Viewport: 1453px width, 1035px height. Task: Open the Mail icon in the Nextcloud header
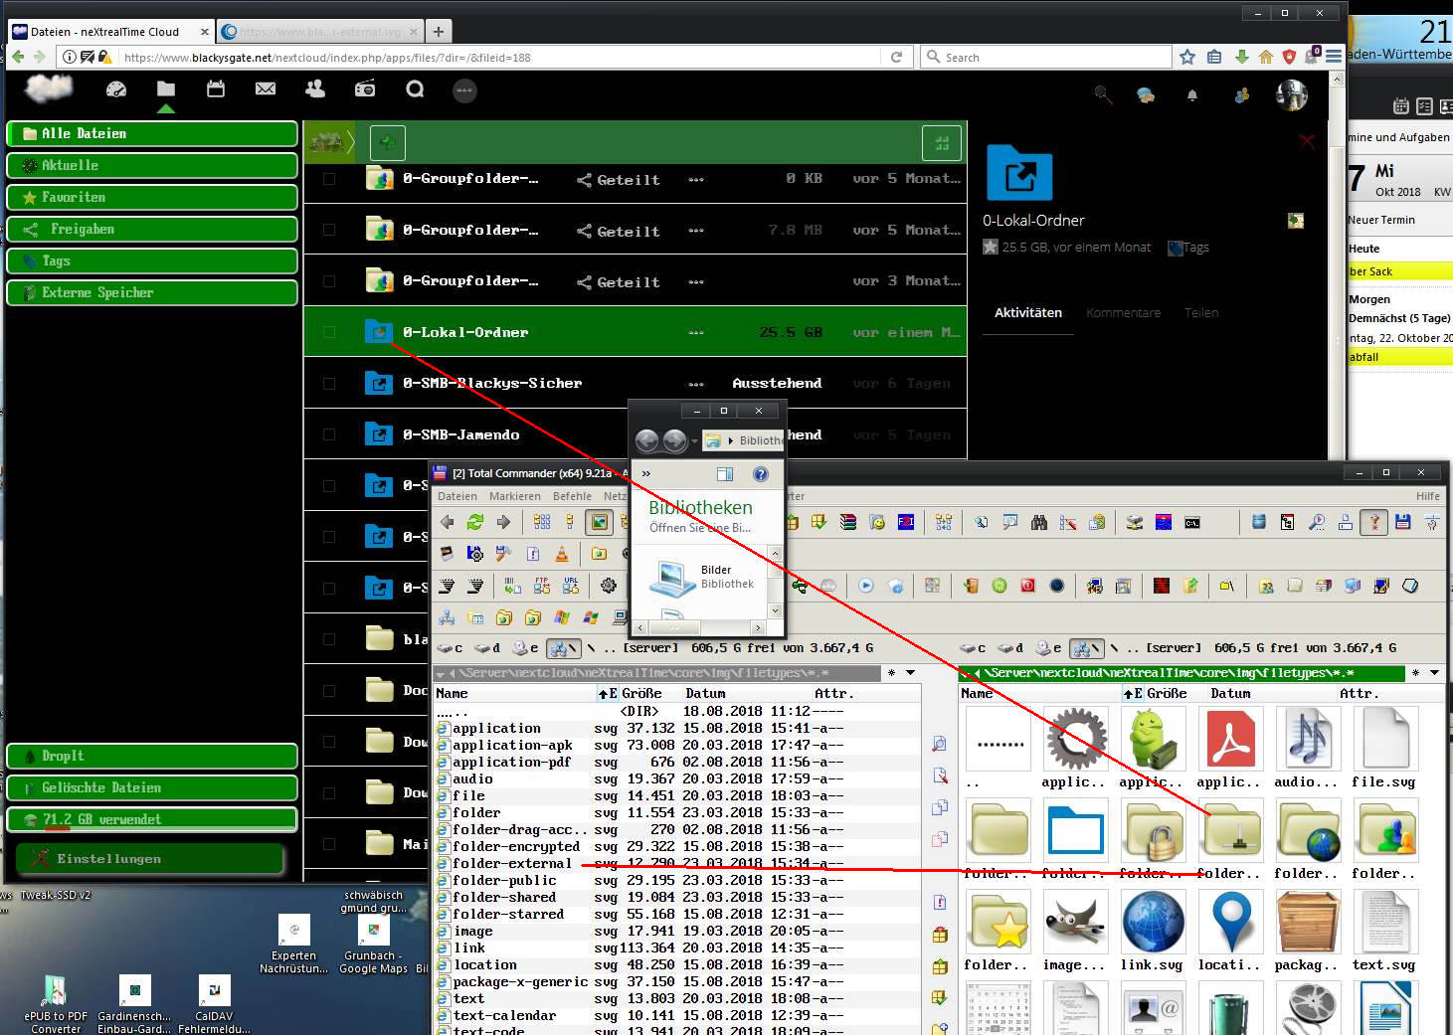pyautogui.click(x=265, y=90)
